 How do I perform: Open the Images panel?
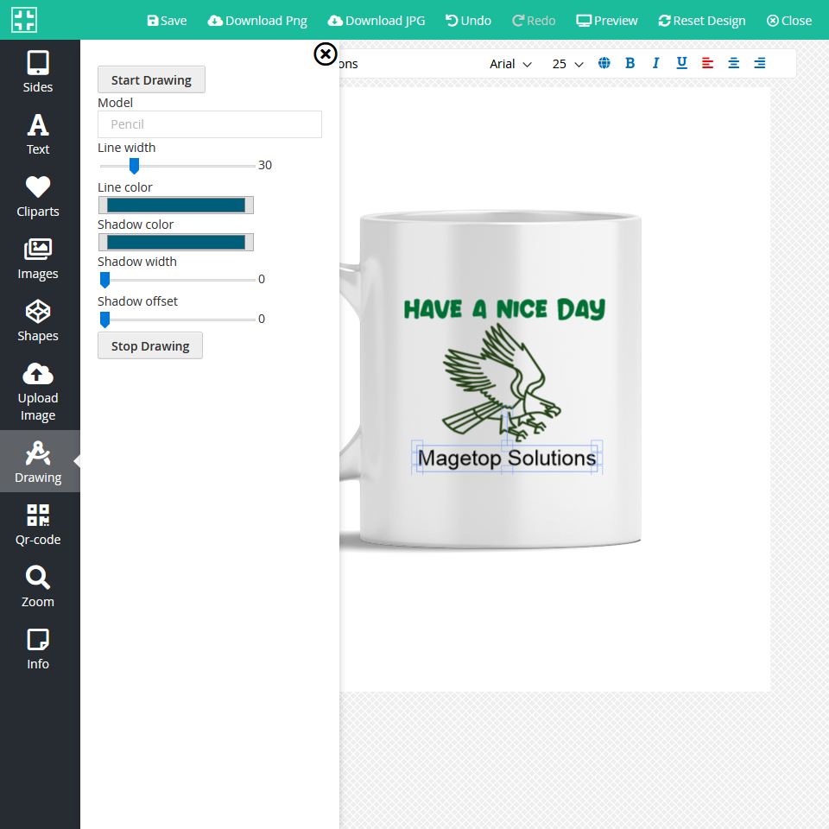click(x=38, y=258)
